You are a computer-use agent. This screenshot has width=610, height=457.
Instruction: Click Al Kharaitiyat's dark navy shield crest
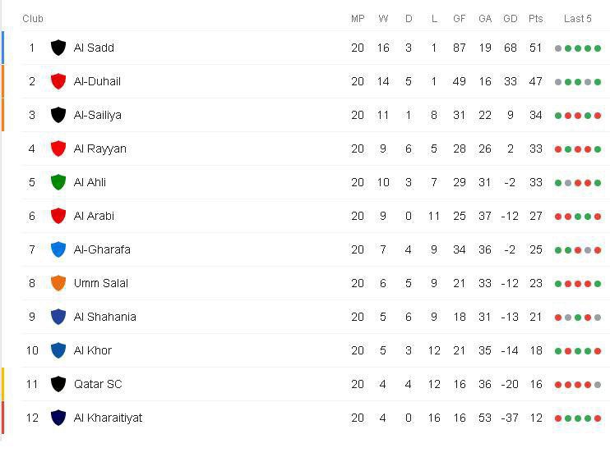(58, 418)
